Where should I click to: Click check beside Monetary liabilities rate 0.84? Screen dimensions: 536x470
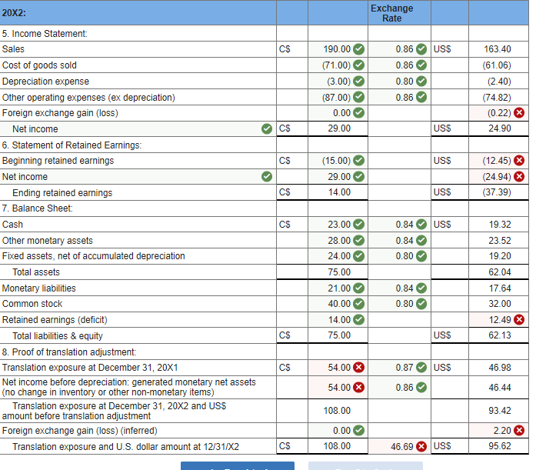421,288
